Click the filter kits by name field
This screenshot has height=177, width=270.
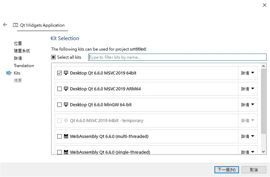point(177,57)
